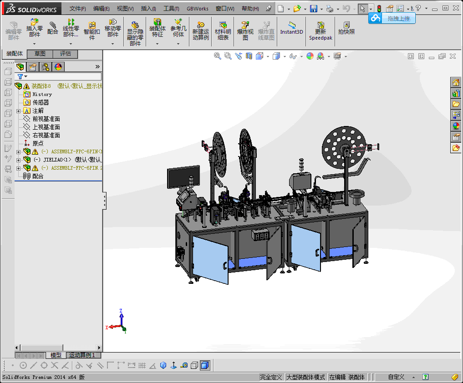Screen dimensions: 463x383
Task: Open View Settings monitor icon
Action: (337, 56)
